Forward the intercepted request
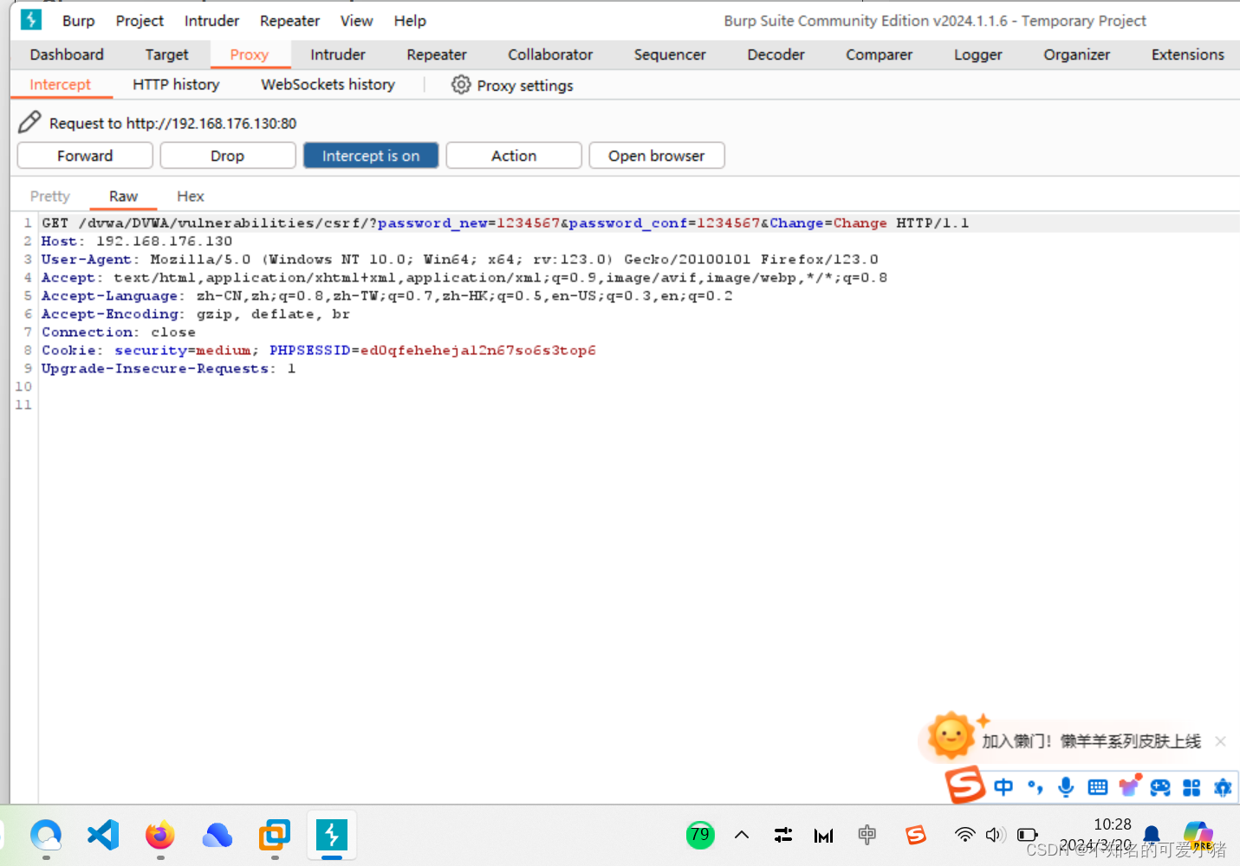Viewport: 1240px width, 866px height. pos(85,156)
